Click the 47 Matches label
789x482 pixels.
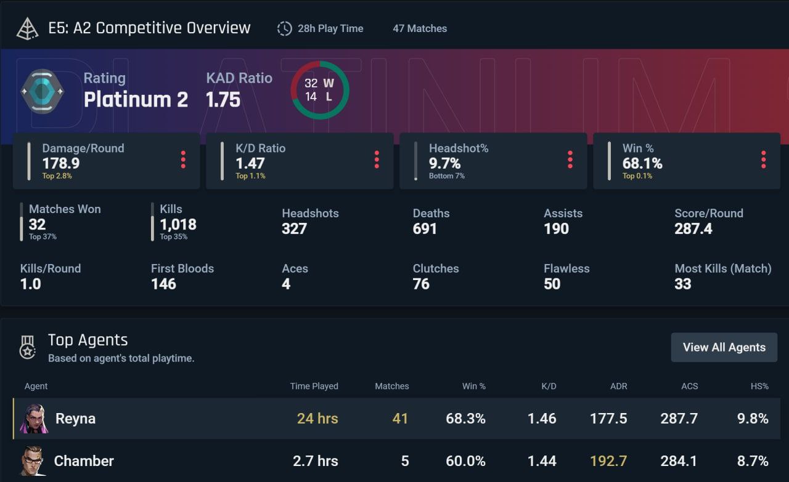click(x=420, y=28)
